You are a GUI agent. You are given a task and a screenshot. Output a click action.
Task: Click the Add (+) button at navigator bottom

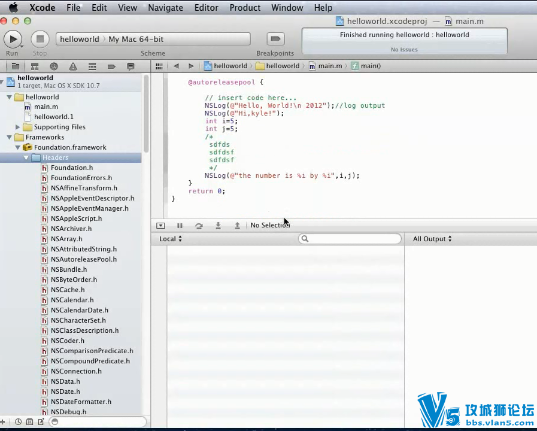click(2, 422)
